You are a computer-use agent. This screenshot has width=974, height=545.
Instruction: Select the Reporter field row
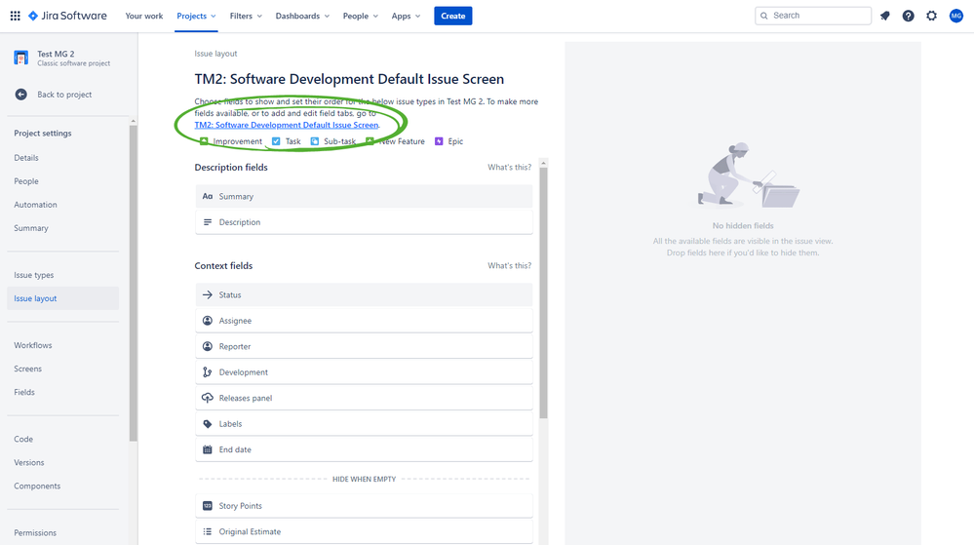click(x=364, y=346)
